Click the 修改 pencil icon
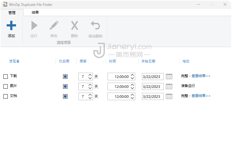Screen dimensions: 232x144 click(54, 25)
